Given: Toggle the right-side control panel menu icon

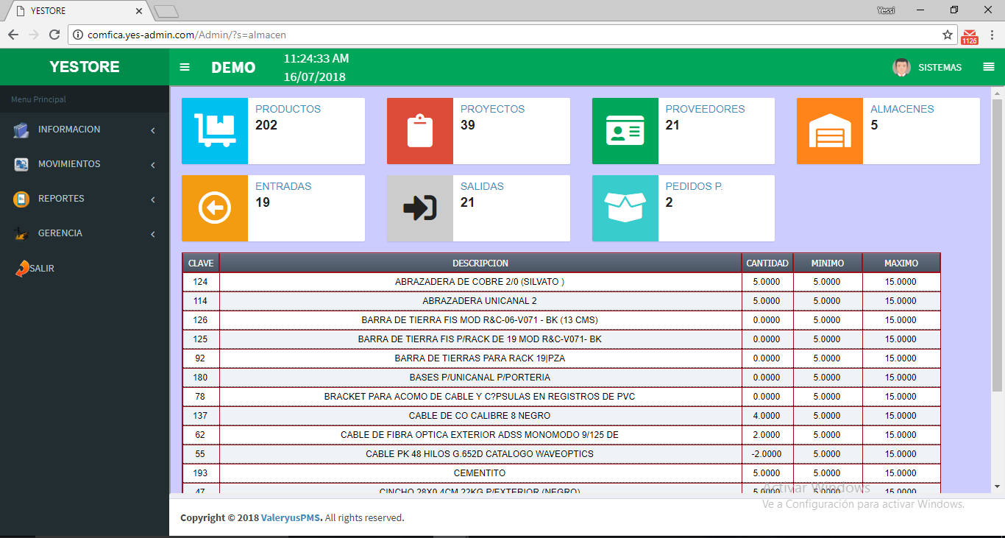Looking at the screenshot, I should (988, 67).
